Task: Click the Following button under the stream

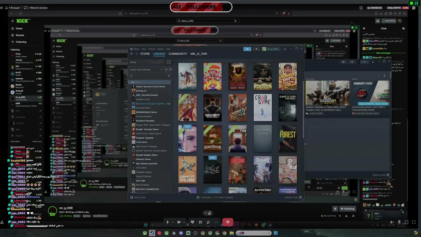Action: pos(347,209)
